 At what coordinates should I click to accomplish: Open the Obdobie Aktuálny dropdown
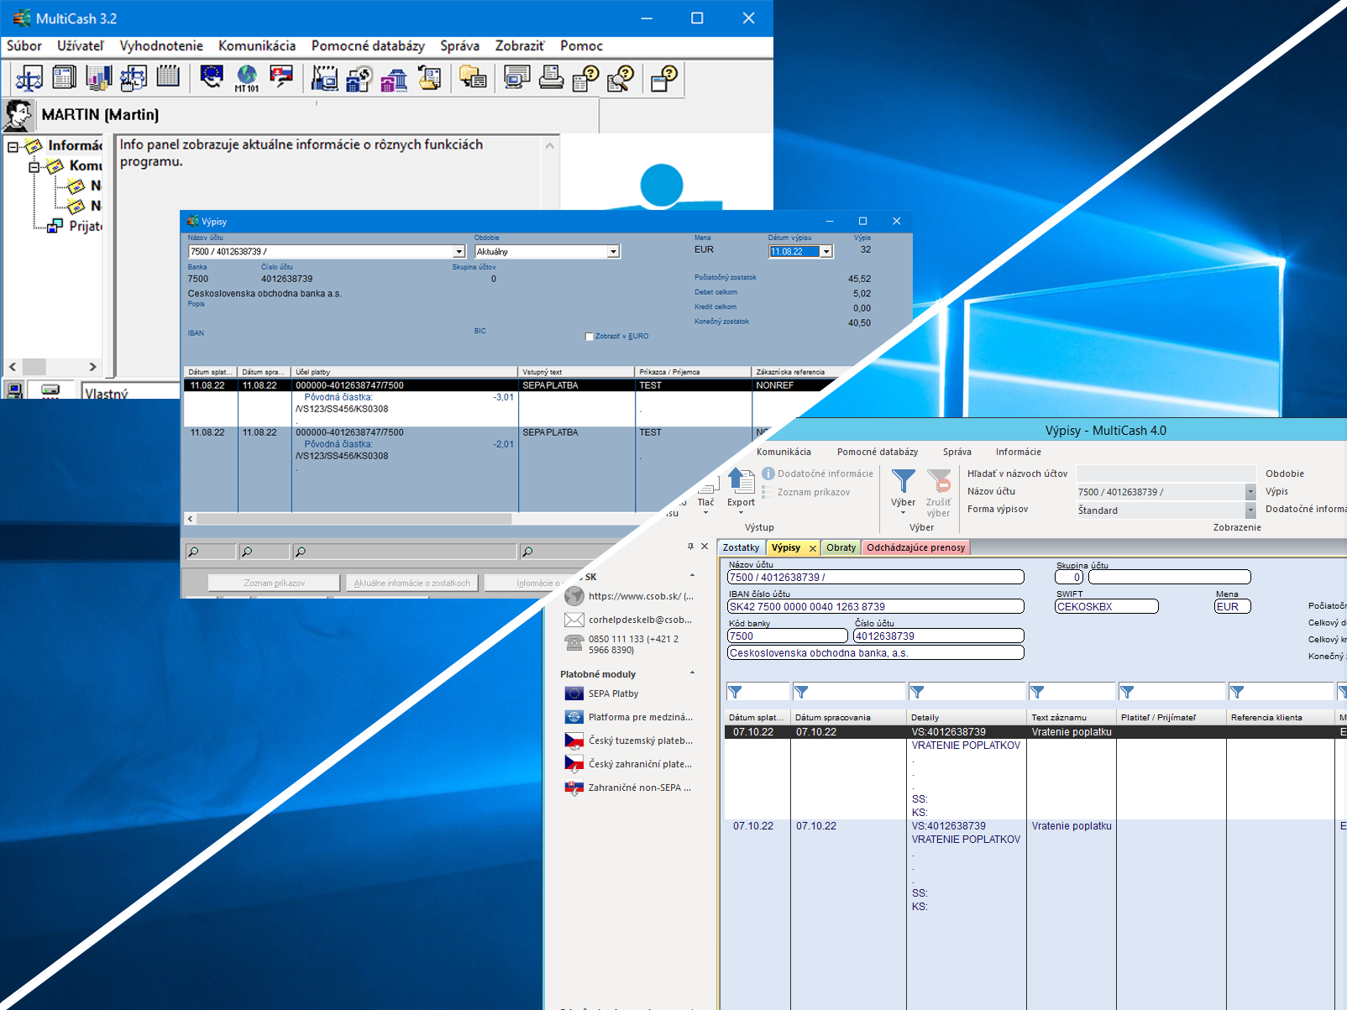pos(613,251)
